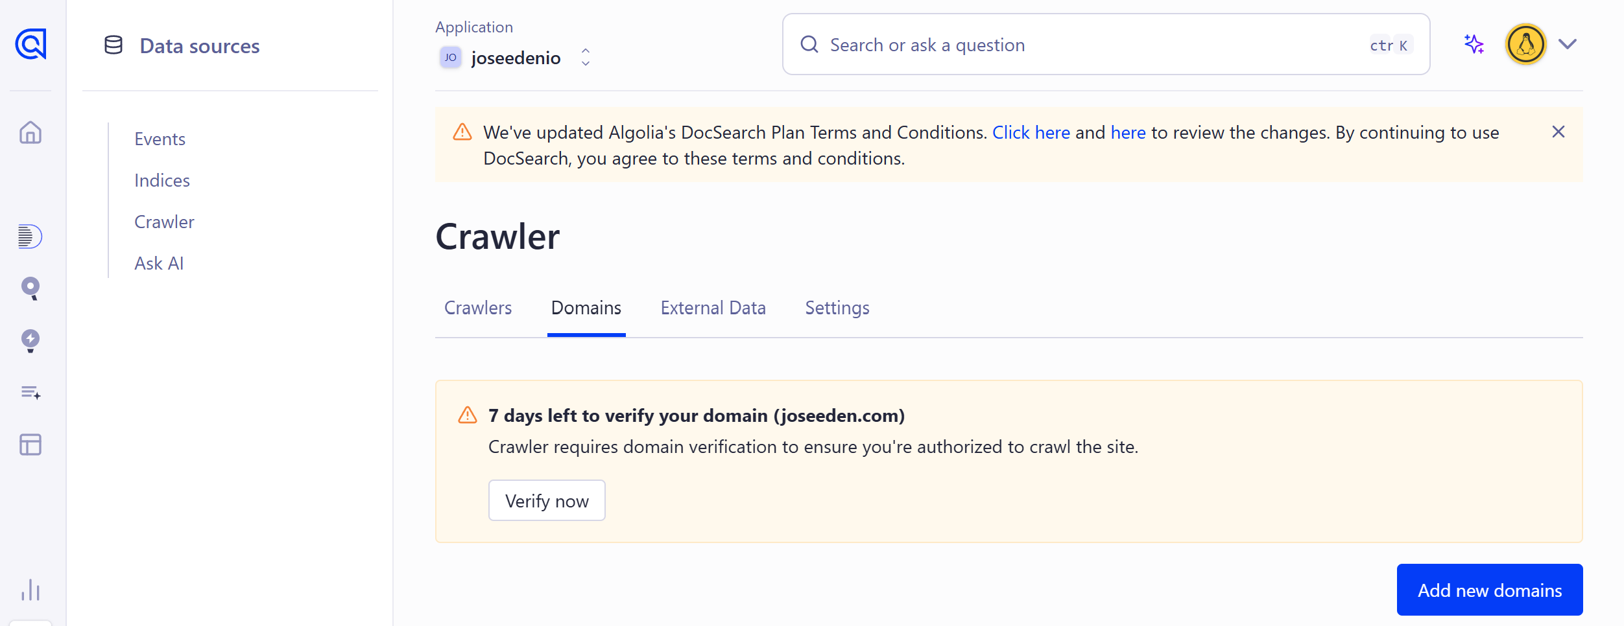This screenshot has height=626, width=1624.
Task: Open the Settings tab
Action: 837,308
